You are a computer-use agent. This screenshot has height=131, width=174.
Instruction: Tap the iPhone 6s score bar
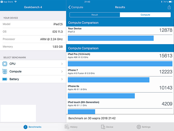point(101,96)
